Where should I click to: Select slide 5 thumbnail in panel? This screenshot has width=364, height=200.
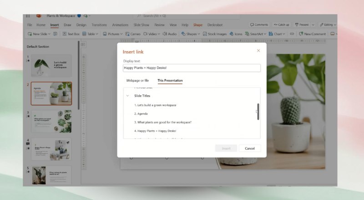tap(51, 175)
